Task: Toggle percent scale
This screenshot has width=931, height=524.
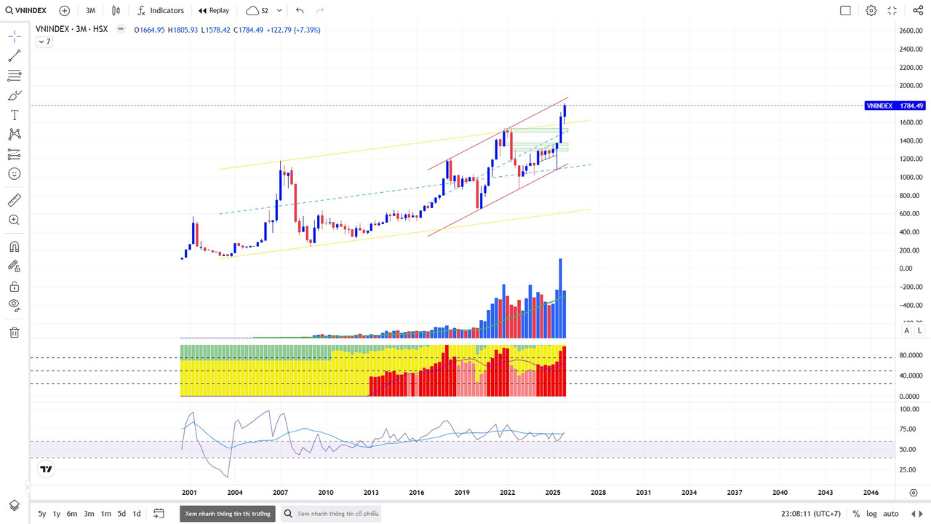Action: point(856,514)
